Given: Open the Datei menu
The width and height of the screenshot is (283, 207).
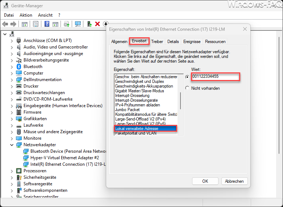Looking at the screenshot, I should coord(9,15).
